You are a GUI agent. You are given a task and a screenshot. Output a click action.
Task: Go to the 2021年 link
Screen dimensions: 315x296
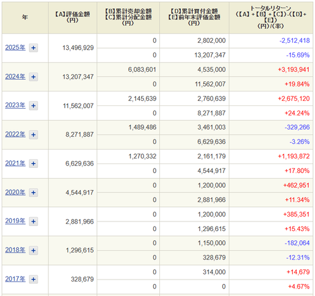point(15,163)
